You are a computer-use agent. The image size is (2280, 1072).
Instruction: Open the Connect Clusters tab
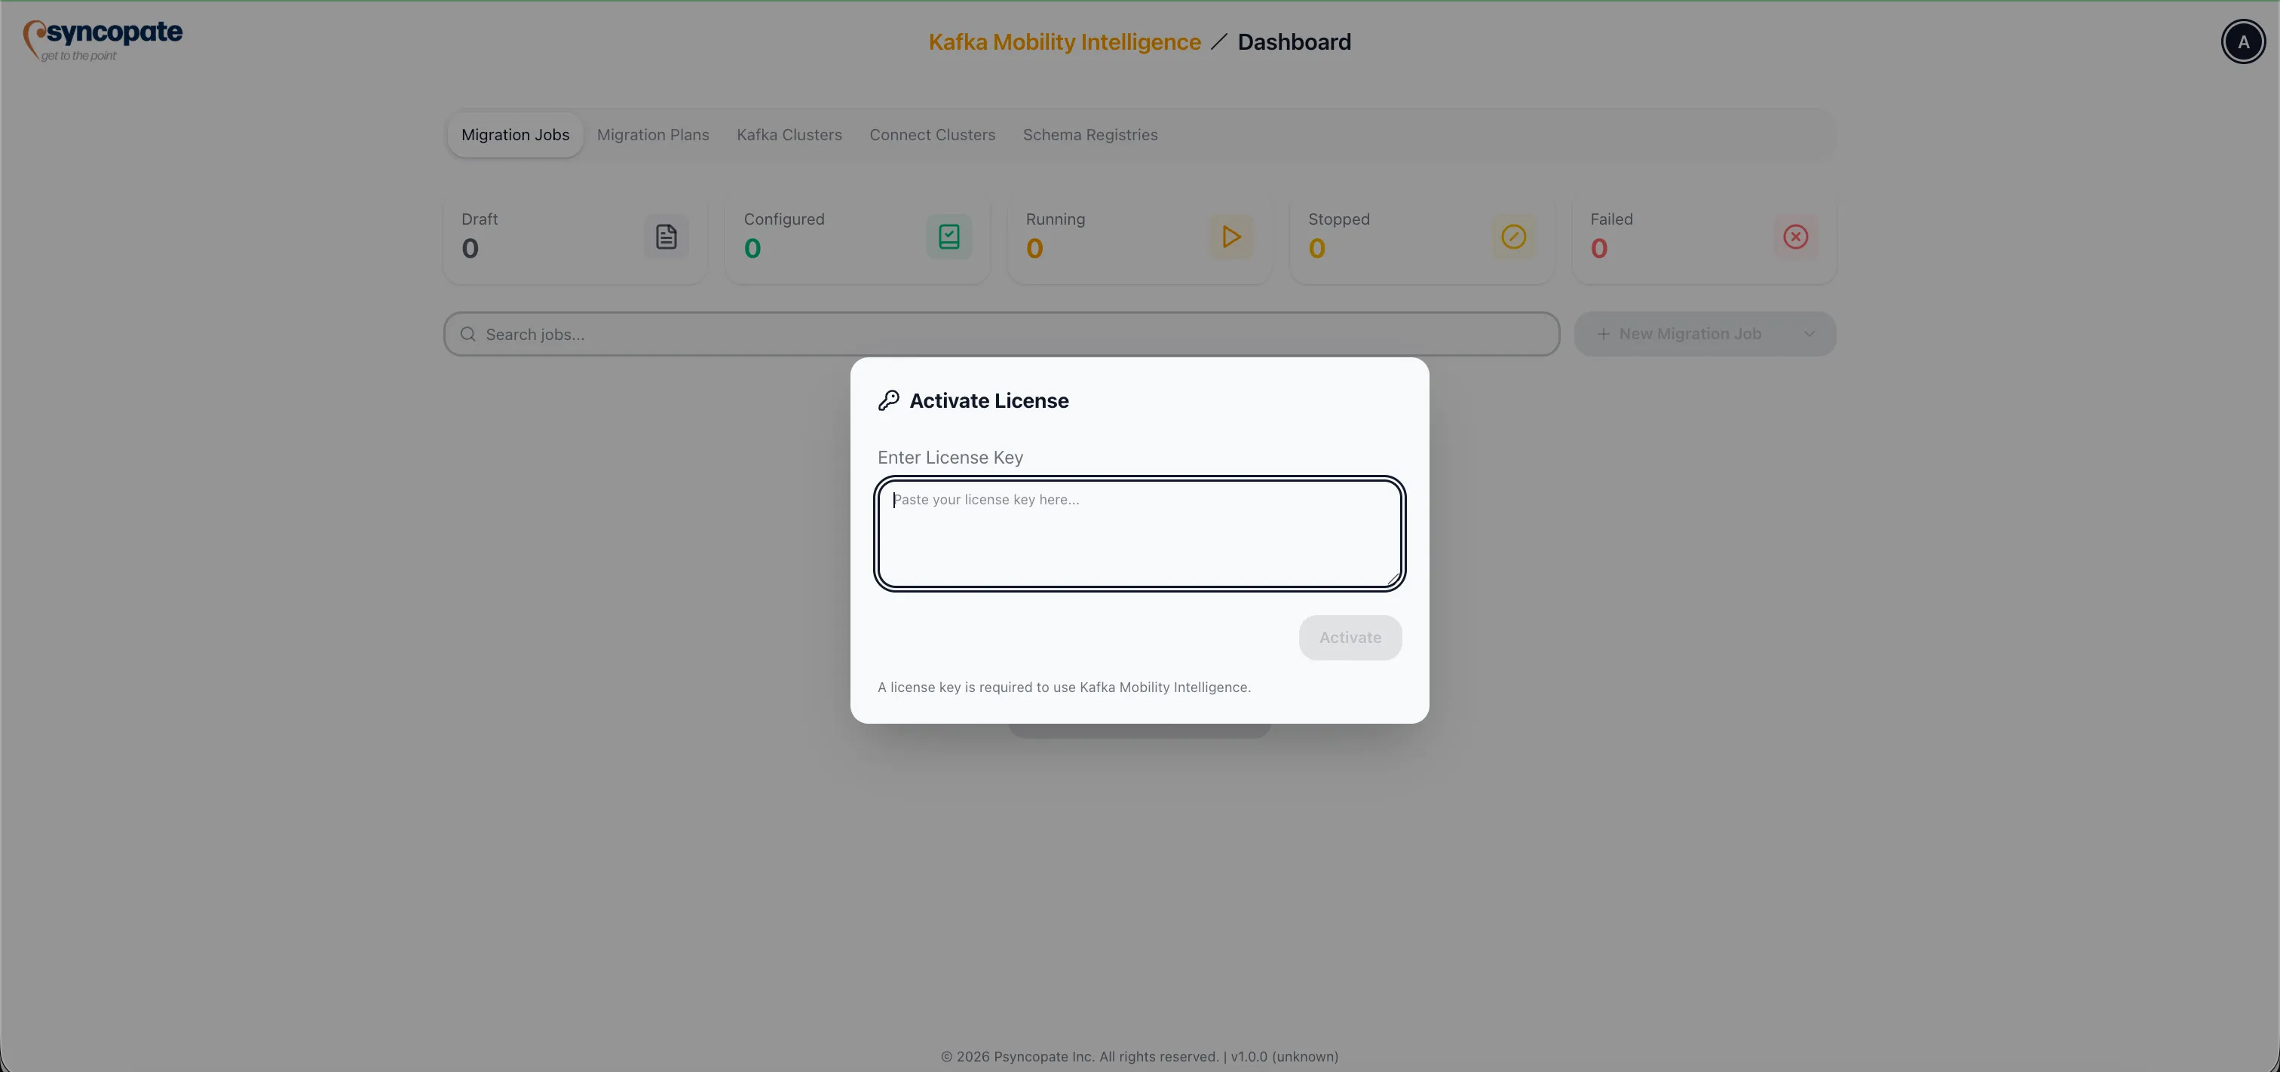(932, 134)
